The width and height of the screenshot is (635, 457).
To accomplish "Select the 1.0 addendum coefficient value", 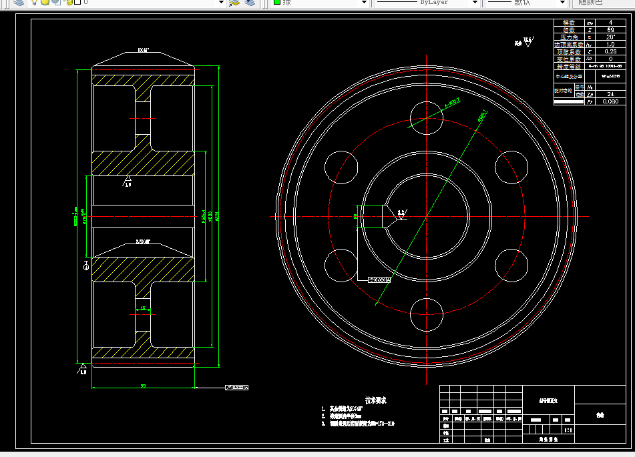I will [610, 44].
